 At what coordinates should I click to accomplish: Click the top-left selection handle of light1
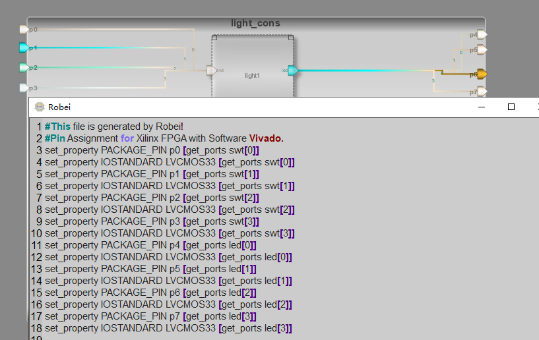pyautogui.click(x=214, y=38)
